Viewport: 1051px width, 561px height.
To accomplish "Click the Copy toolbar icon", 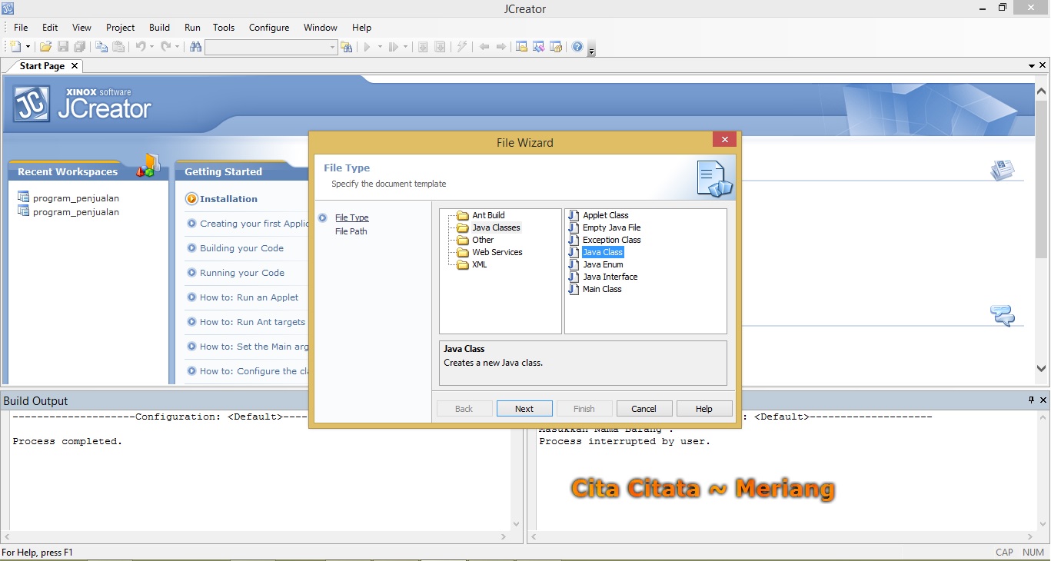I will 101,47.
